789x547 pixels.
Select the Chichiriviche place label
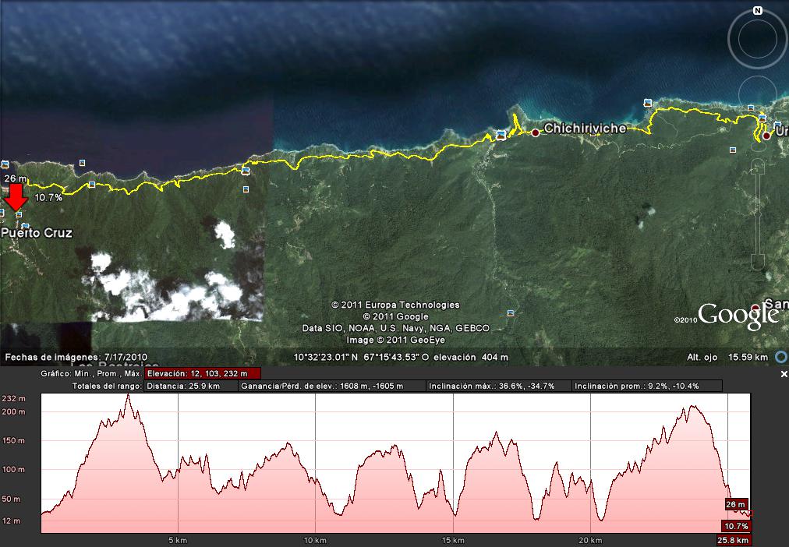[x=585, y=129]
